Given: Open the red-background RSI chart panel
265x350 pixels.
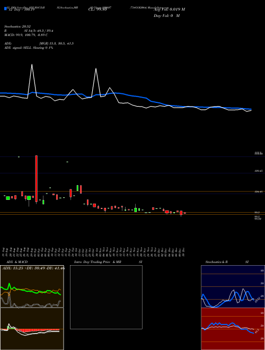Looking at the screenshot, I should pos(233,329).
